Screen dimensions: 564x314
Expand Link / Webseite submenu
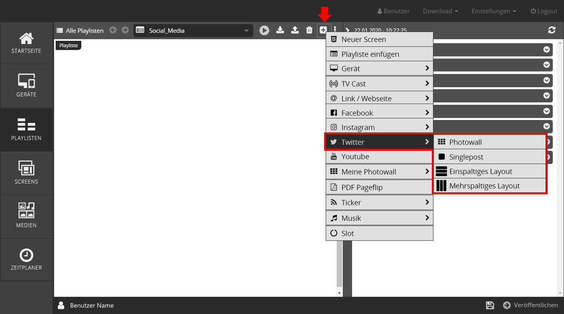(x=379, y=98)
